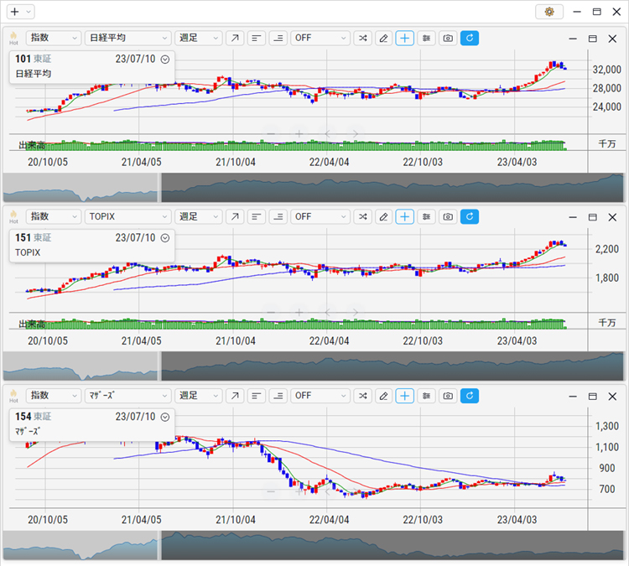Toggle the crosshair plus button in マザーズ panel
629x566 pixels.
tap(405, 396)
